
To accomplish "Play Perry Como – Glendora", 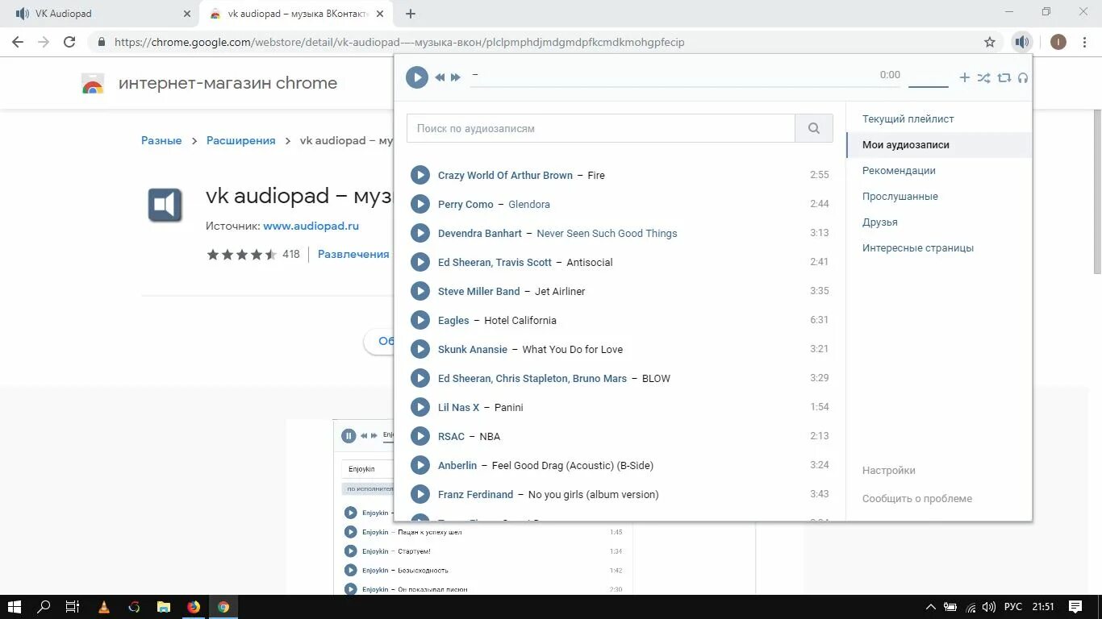I will (420, 204).
